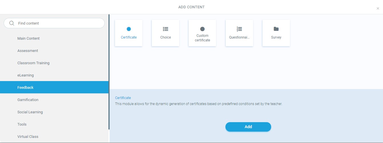Click the magnifier search icon

(x=12, y=23)
